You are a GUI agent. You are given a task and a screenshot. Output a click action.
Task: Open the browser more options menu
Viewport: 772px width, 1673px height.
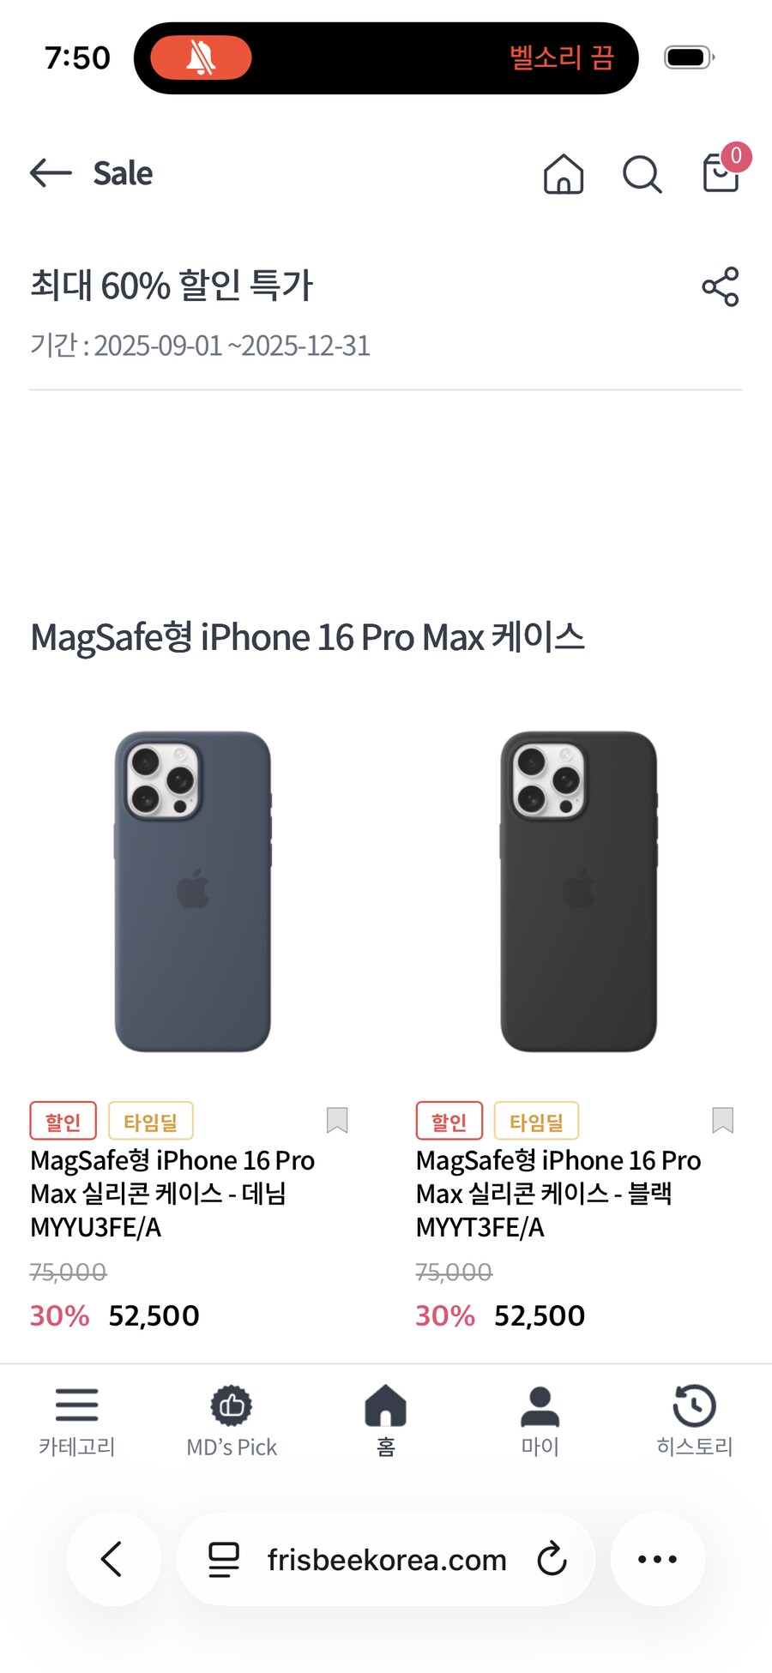point(658,1559)
